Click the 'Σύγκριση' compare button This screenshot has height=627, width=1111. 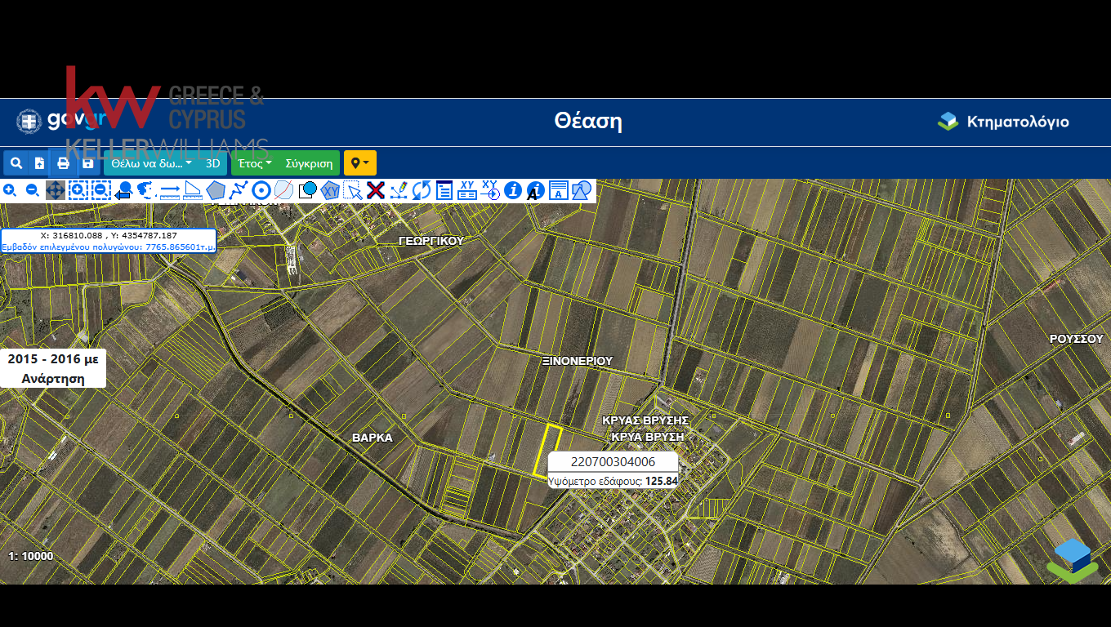(x=309, y=163)
